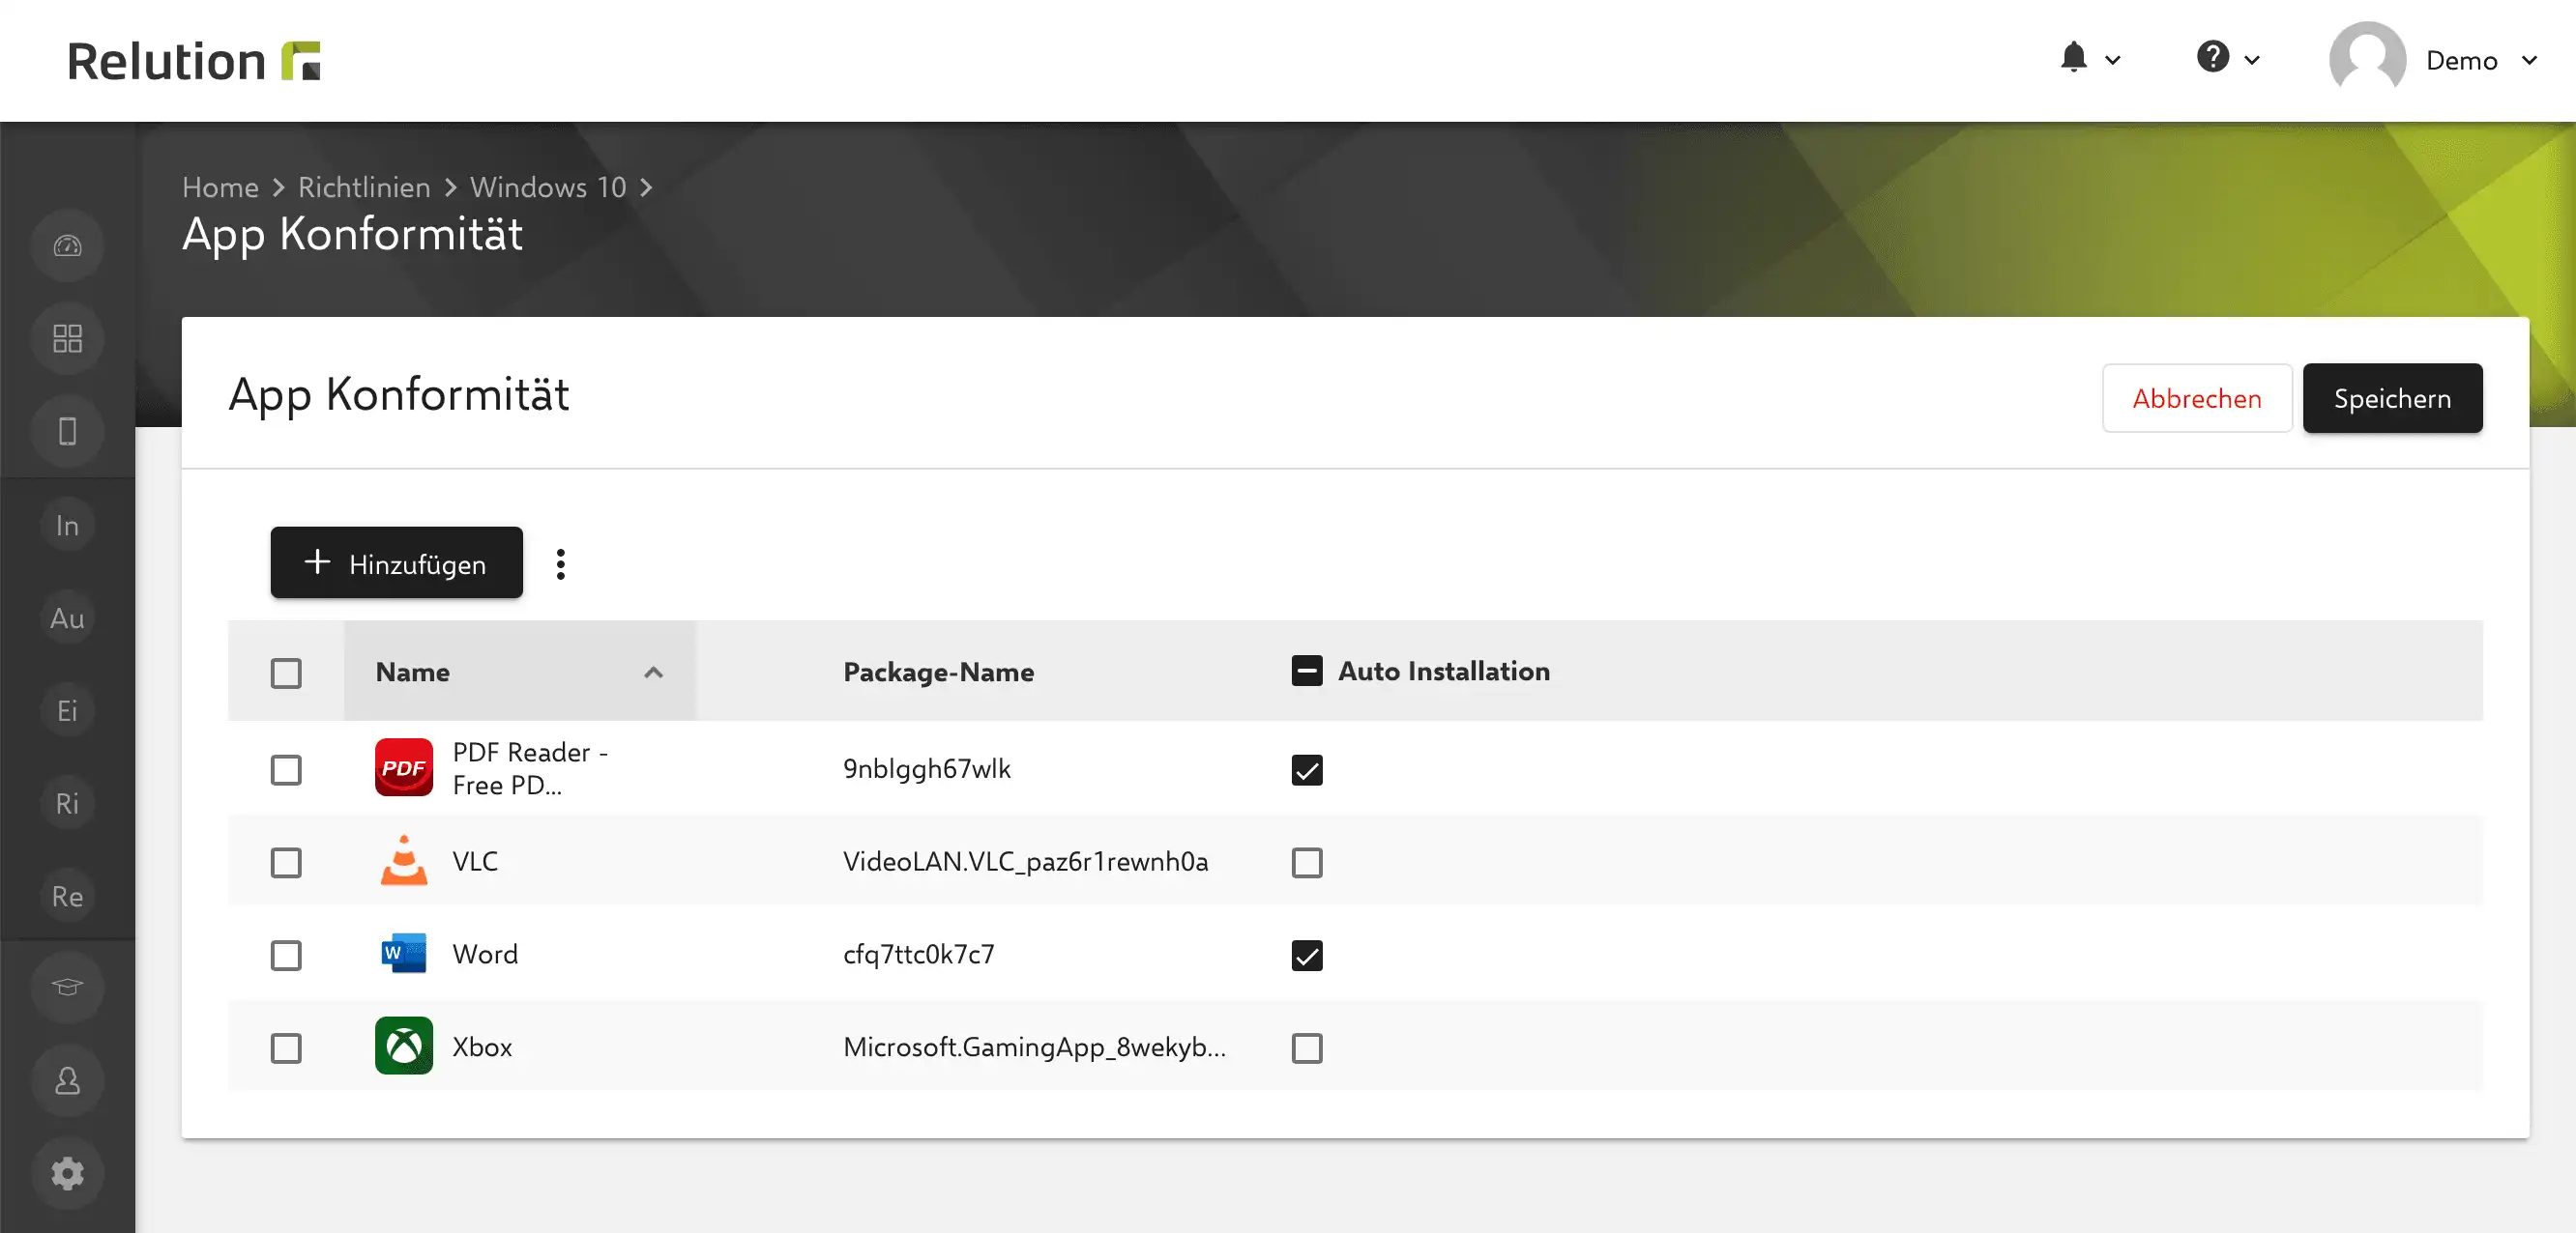Toggle Name column sort arrow

(653, 673)
